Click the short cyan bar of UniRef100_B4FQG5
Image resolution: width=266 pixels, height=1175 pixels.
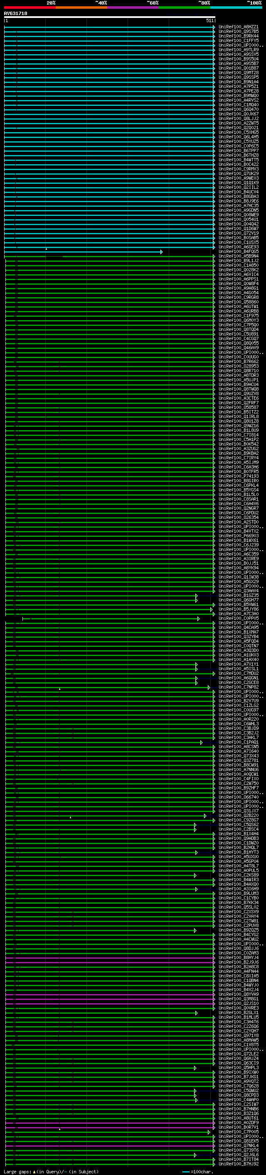click(x=83, y=252)
